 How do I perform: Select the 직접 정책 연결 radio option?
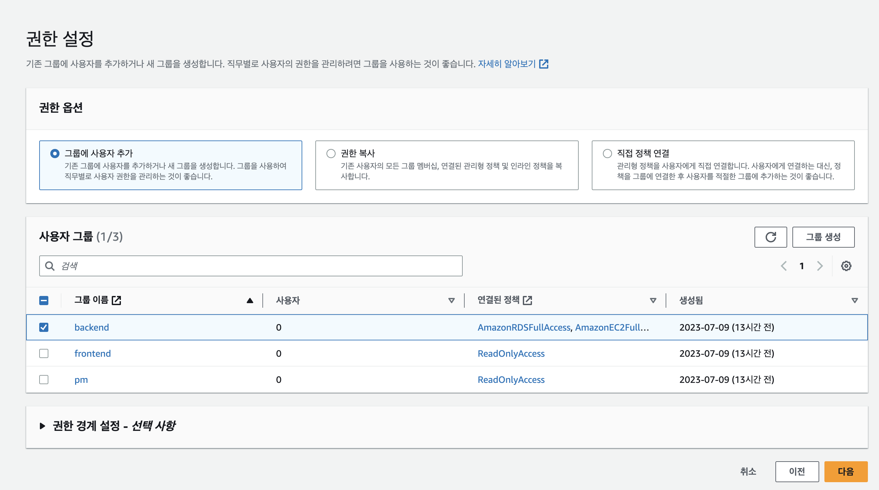click(607, 154)
